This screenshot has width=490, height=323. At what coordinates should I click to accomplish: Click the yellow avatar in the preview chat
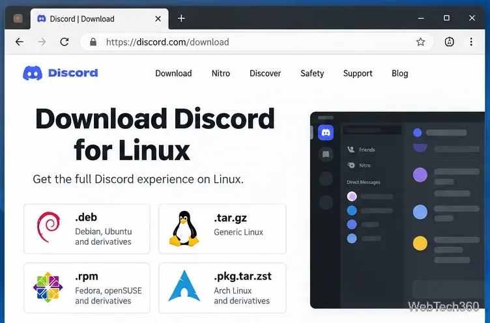[420, 244]
